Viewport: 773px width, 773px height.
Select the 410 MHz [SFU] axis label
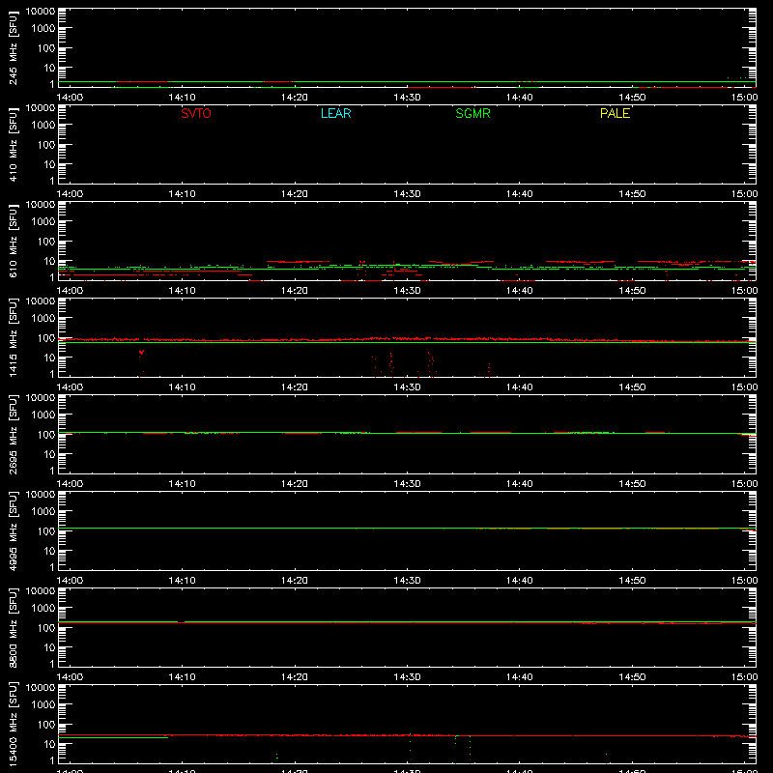pos(13,144)
